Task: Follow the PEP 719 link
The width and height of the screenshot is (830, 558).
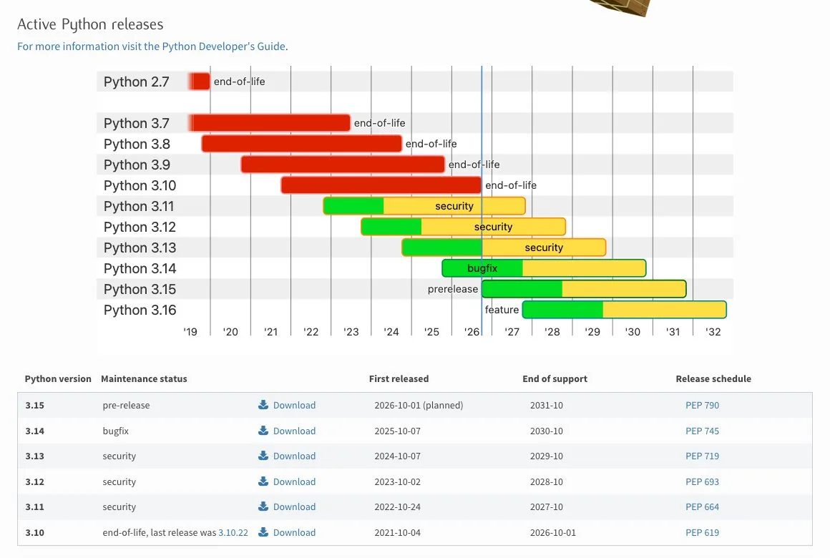Action: click(x=702, y=456)
